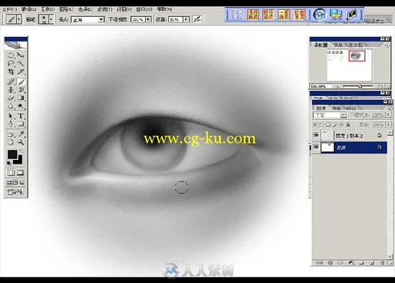Image resolution: width=395 pixels, height=283 pixels.
Task: Select the Eyedropper tool
Action: (x=21, y=134)
